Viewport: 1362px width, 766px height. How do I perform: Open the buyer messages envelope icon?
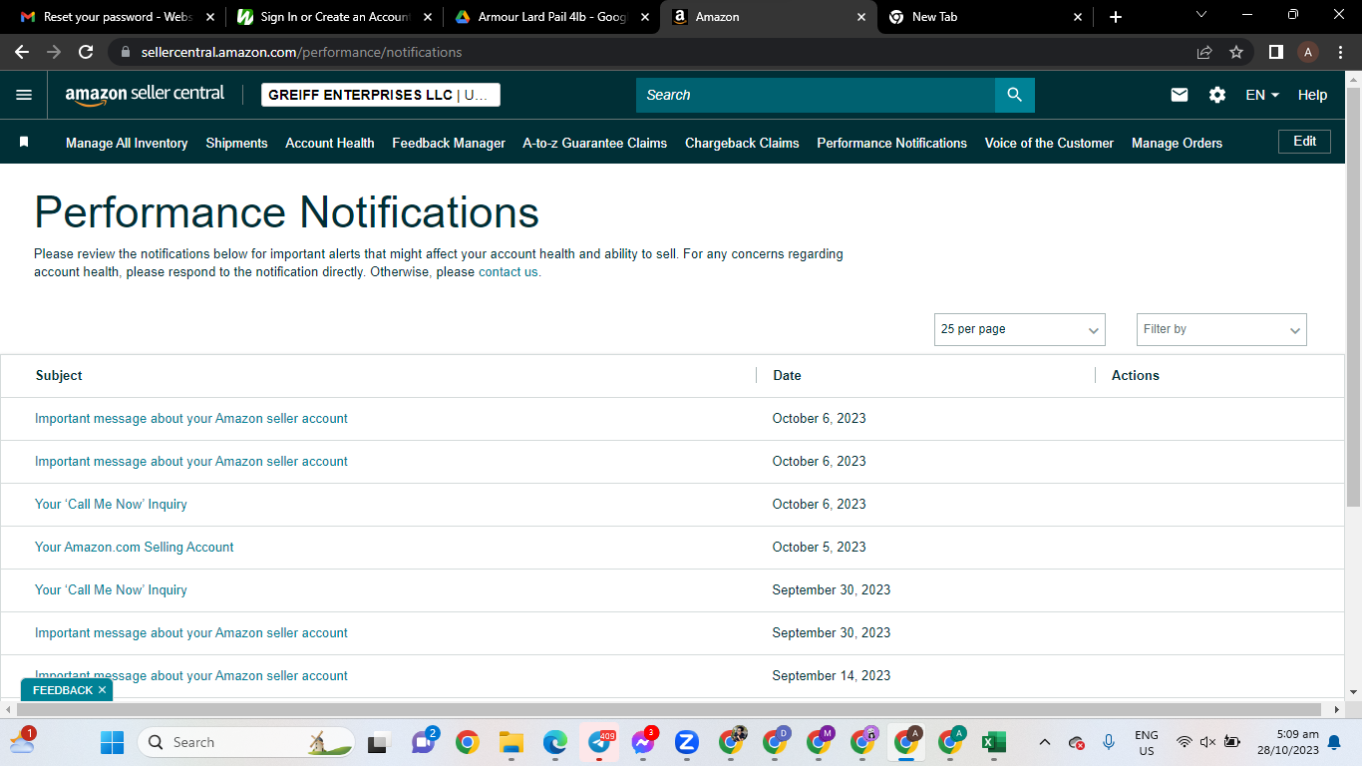tap(1180, 95)
